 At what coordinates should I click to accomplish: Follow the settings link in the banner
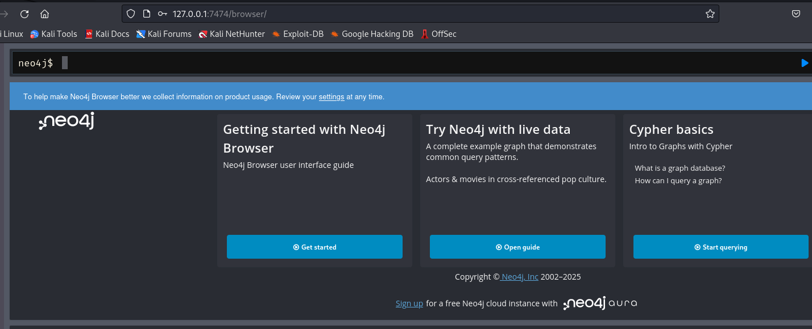pyautogui.click(x=332, y=97)
